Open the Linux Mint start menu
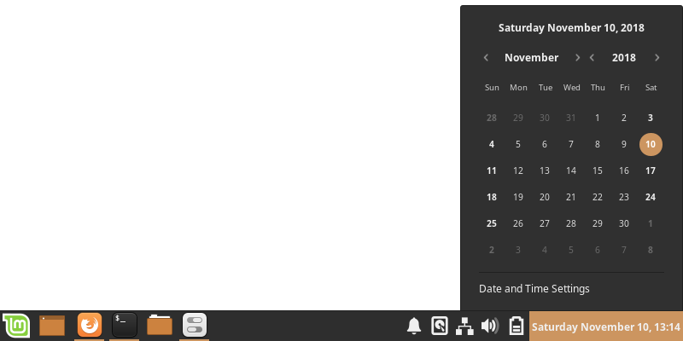The image size is (683, 341). click(x=16, y=326)
